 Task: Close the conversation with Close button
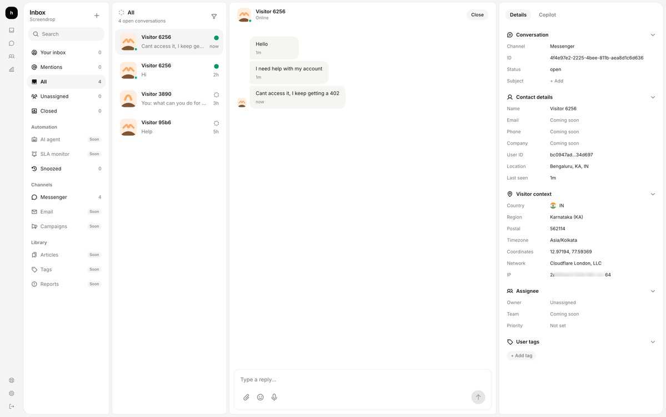[477, 15]
